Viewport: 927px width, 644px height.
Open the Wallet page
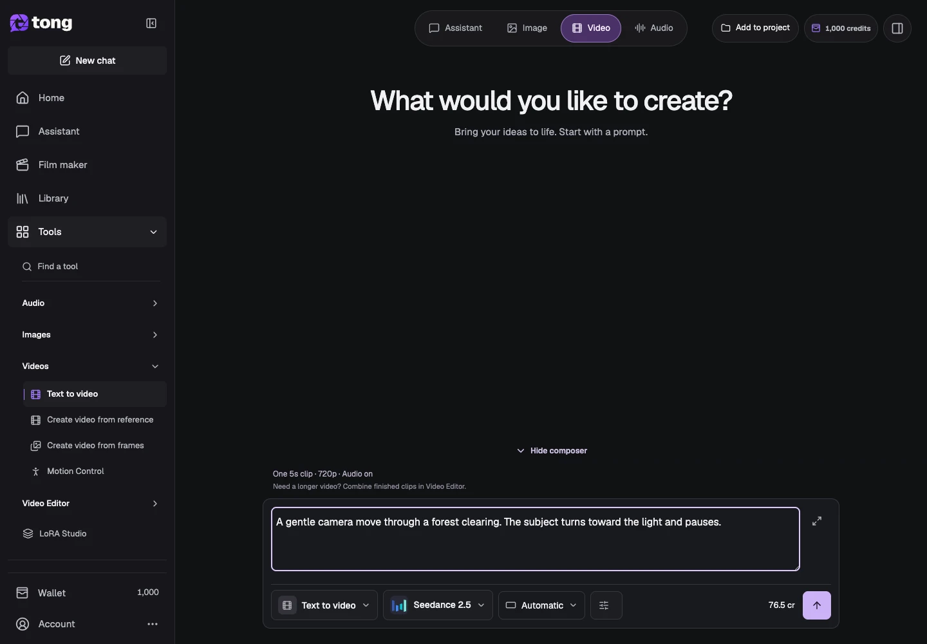click(x=88, y=592)
